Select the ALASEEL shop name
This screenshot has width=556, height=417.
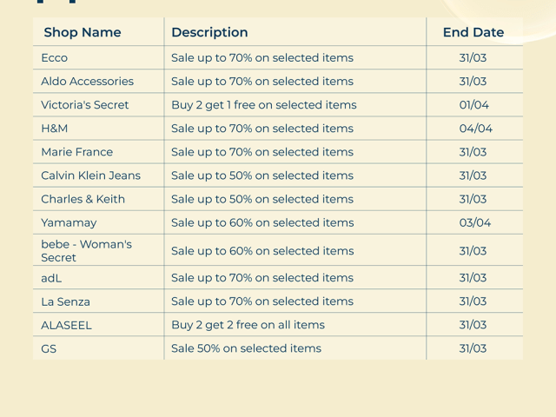[x=66, y=325]
